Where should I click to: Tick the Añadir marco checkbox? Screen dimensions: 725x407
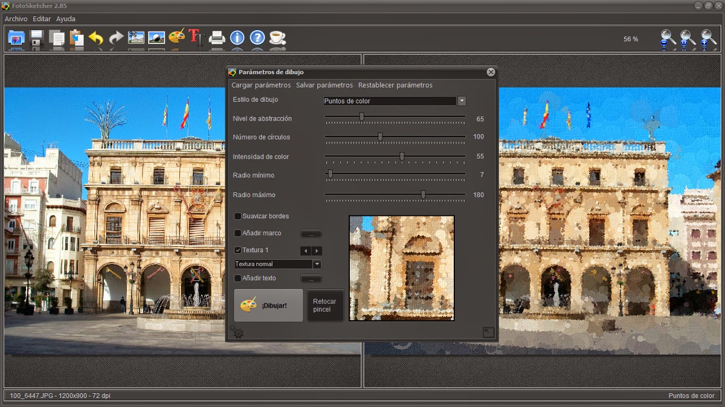tap(237, 233)
